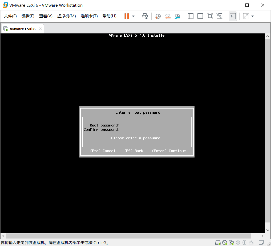Click (F9) Back in installer dialog
The image size is (271, 246).
click(x=134, y=151)
